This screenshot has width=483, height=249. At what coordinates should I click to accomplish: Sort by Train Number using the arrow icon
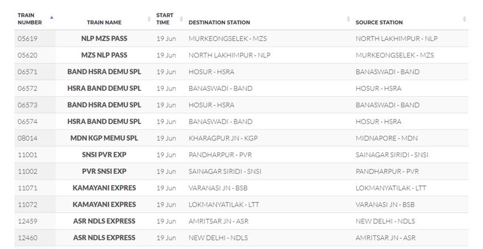[x=52, y=17]
